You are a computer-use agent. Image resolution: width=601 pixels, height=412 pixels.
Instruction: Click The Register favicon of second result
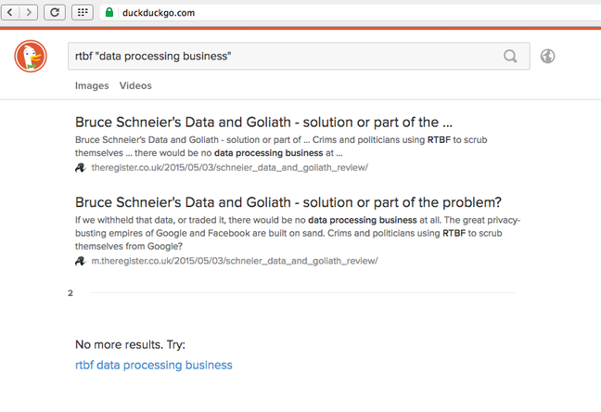pos(80,262)
